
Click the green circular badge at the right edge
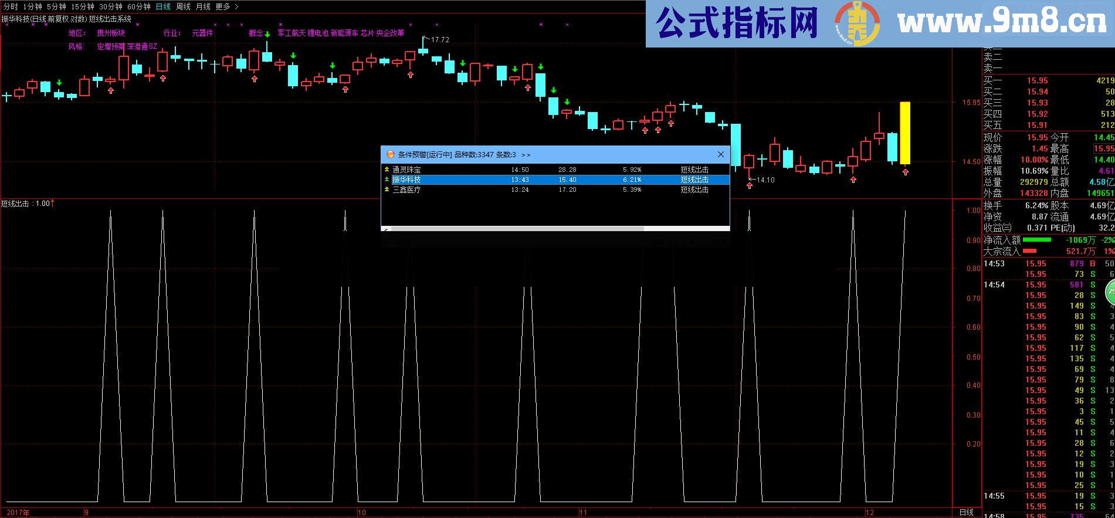coord(1110,292)
